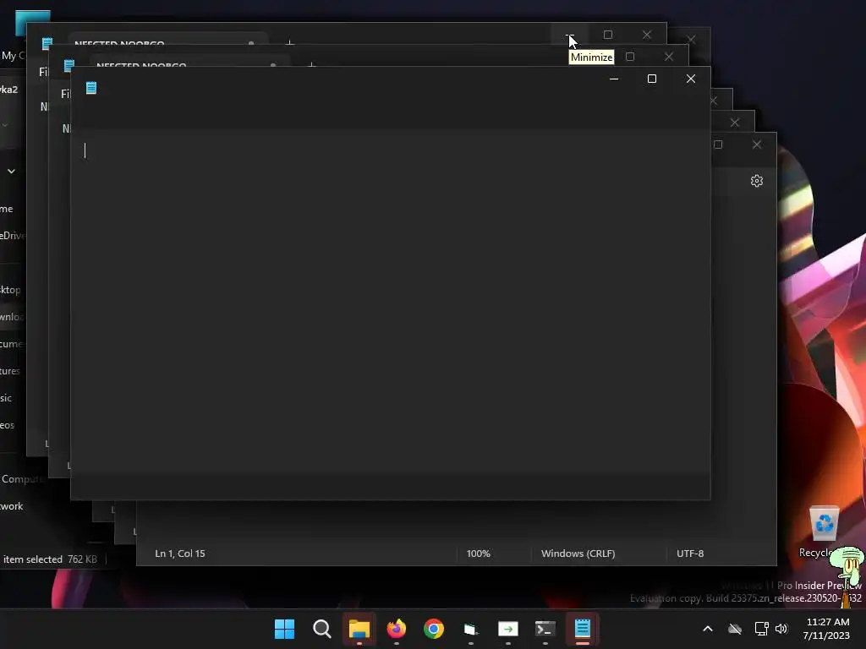
Task: Maximize the Notepad window with the gear icon
Action: pos(718,145)
